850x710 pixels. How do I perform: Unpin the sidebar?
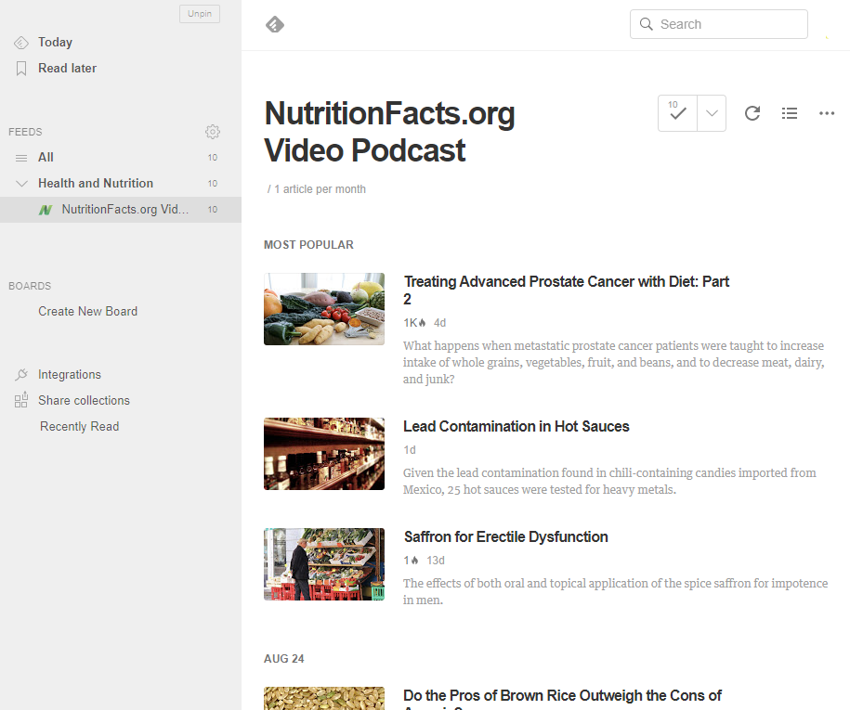[x=200, y=14]
